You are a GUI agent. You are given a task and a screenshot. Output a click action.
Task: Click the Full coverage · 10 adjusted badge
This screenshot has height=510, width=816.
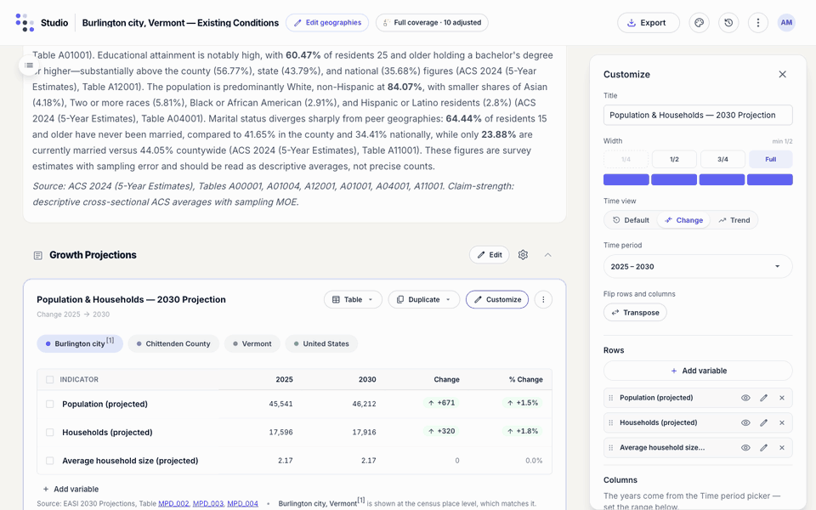click(x=432, y=23)
